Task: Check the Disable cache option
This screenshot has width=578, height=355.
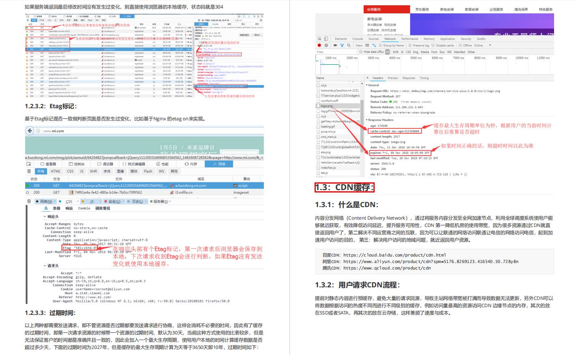Action: [x=433, y=45]
